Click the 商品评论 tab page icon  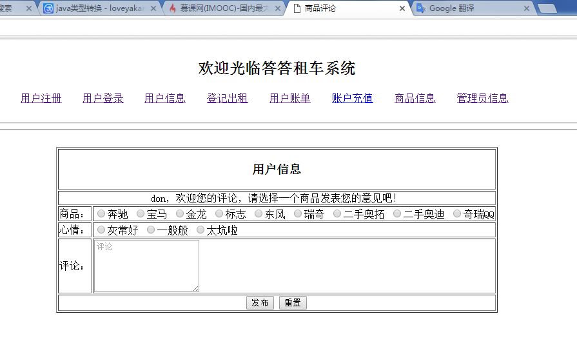(297, 8)
